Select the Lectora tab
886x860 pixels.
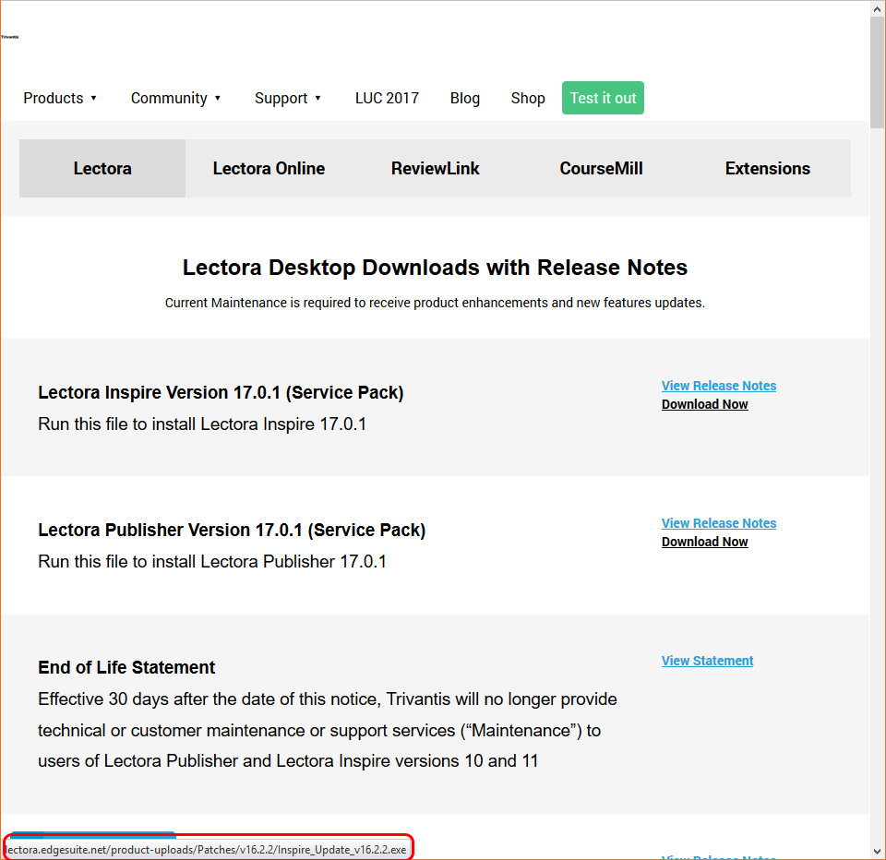click(102, 168)
